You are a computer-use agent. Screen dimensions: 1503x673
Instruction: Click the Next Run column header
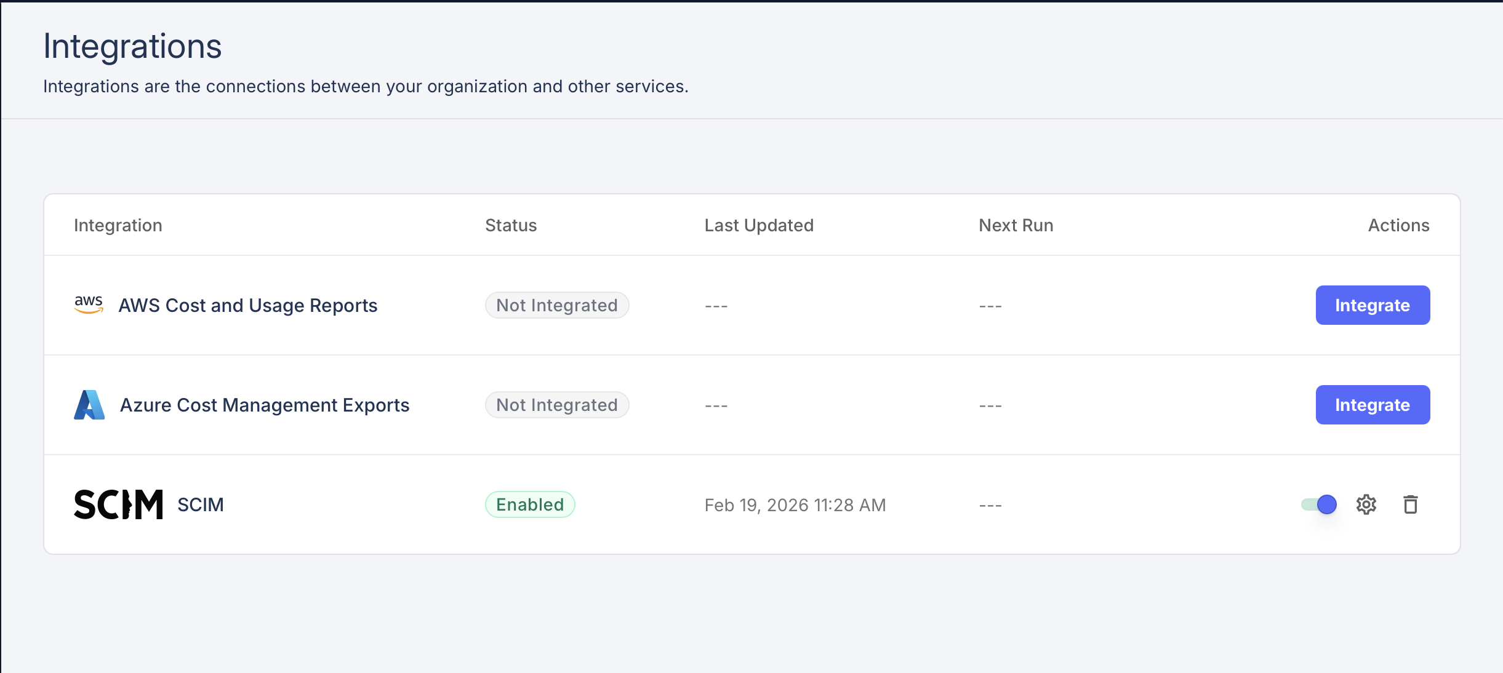tap(1014, 225)
